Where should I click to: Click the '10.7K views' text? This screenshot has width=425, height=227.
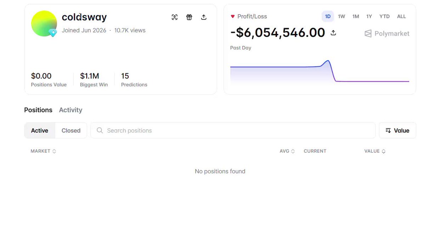click(130, 30)
